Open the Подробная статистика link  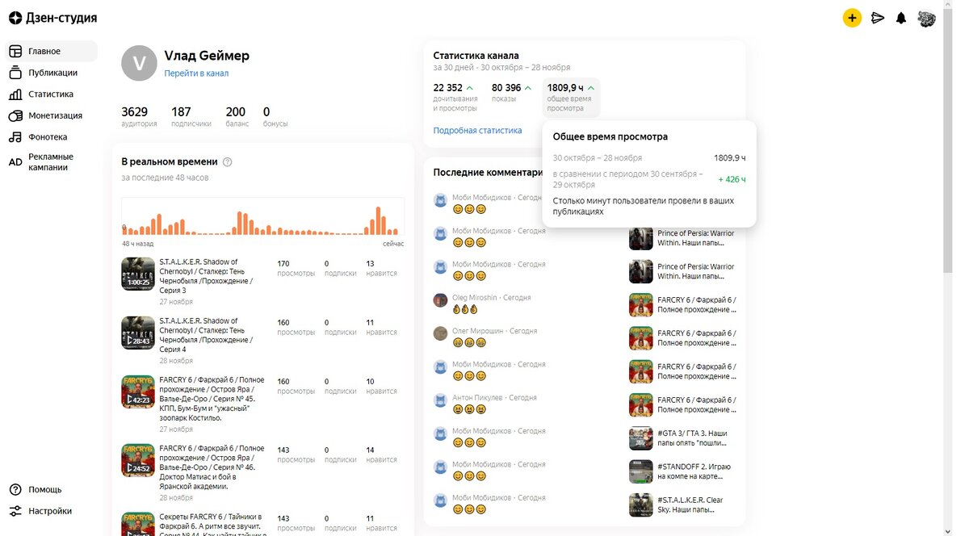477,130
